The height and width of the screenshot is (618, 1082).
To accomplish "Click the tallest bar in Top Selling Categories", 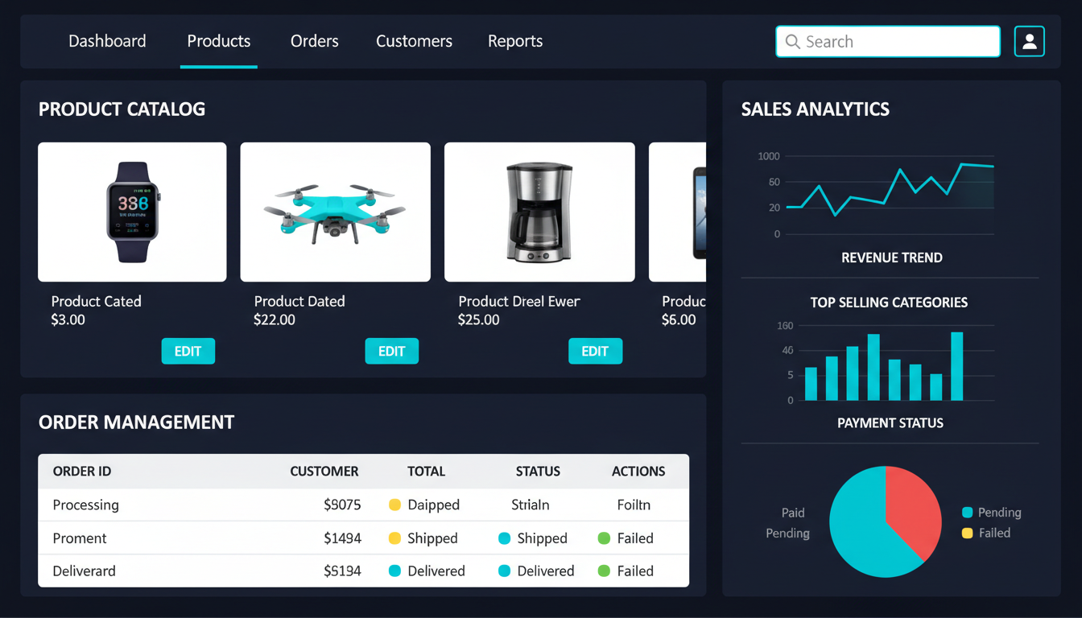I will tap(956, 366).
